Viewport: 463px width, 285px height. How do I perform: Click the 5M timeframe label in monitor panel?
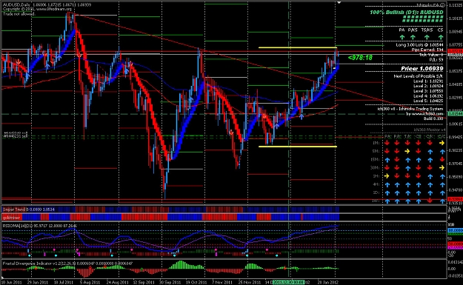[376, 151]
